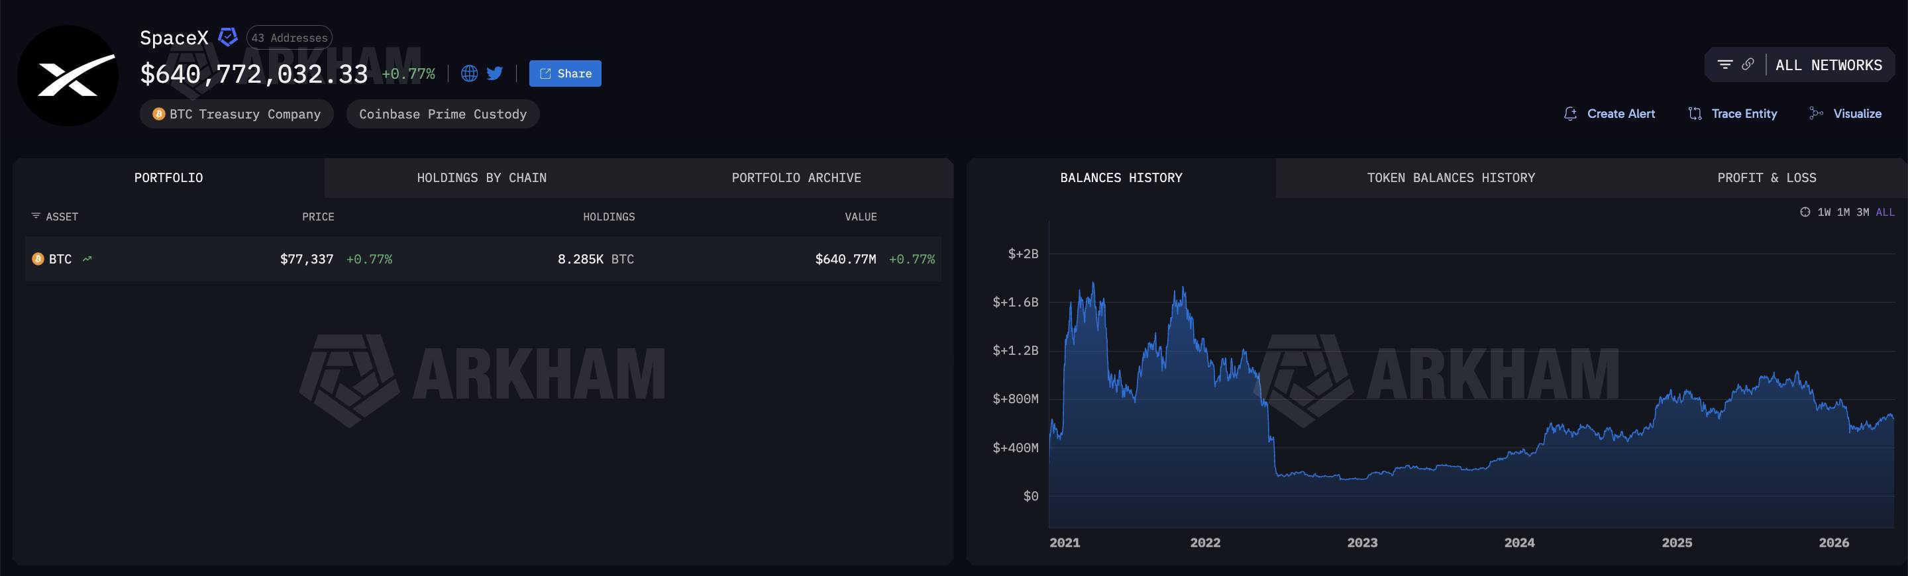Open the SpaceX website globe icon
This screenshot has width=1908, height=576.
coord(469,73)
